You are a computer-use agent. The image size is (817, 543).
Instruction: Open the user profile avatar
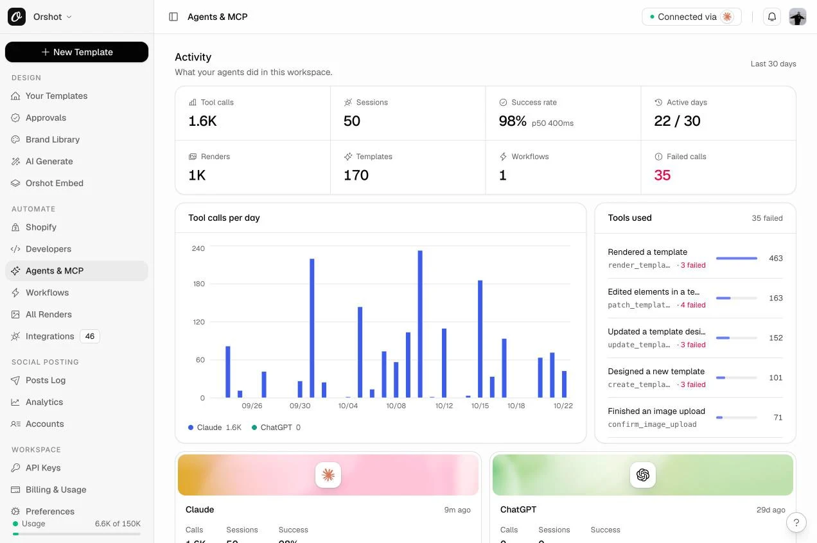(798, 17)
